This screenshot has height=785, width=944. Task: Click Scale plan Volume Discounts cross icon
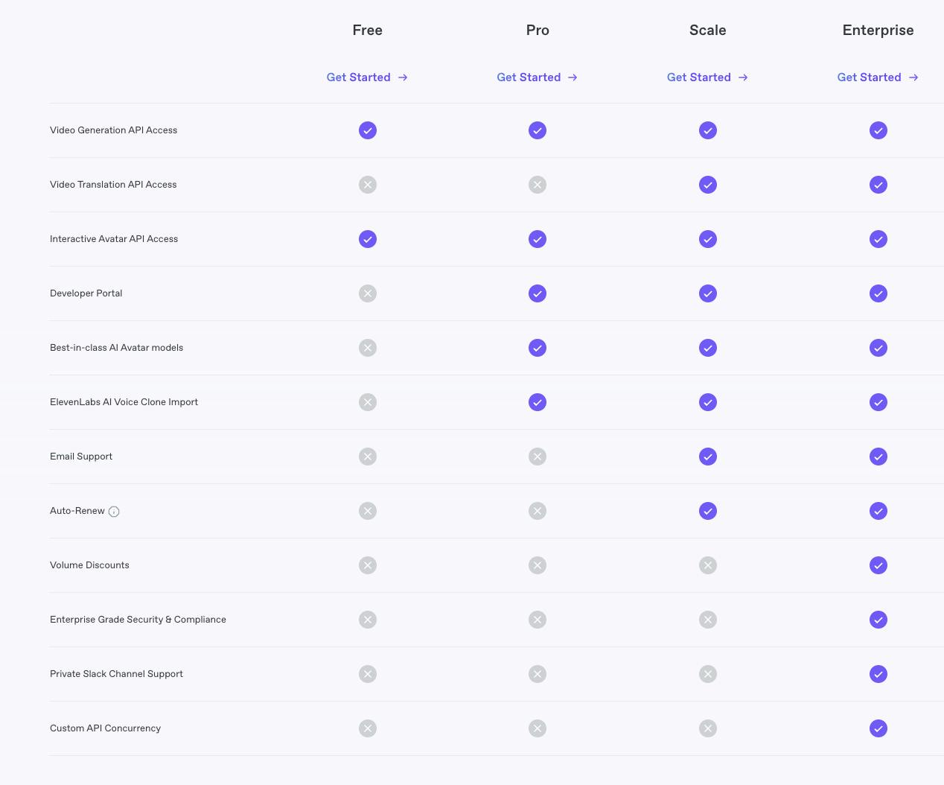point(708,565)
